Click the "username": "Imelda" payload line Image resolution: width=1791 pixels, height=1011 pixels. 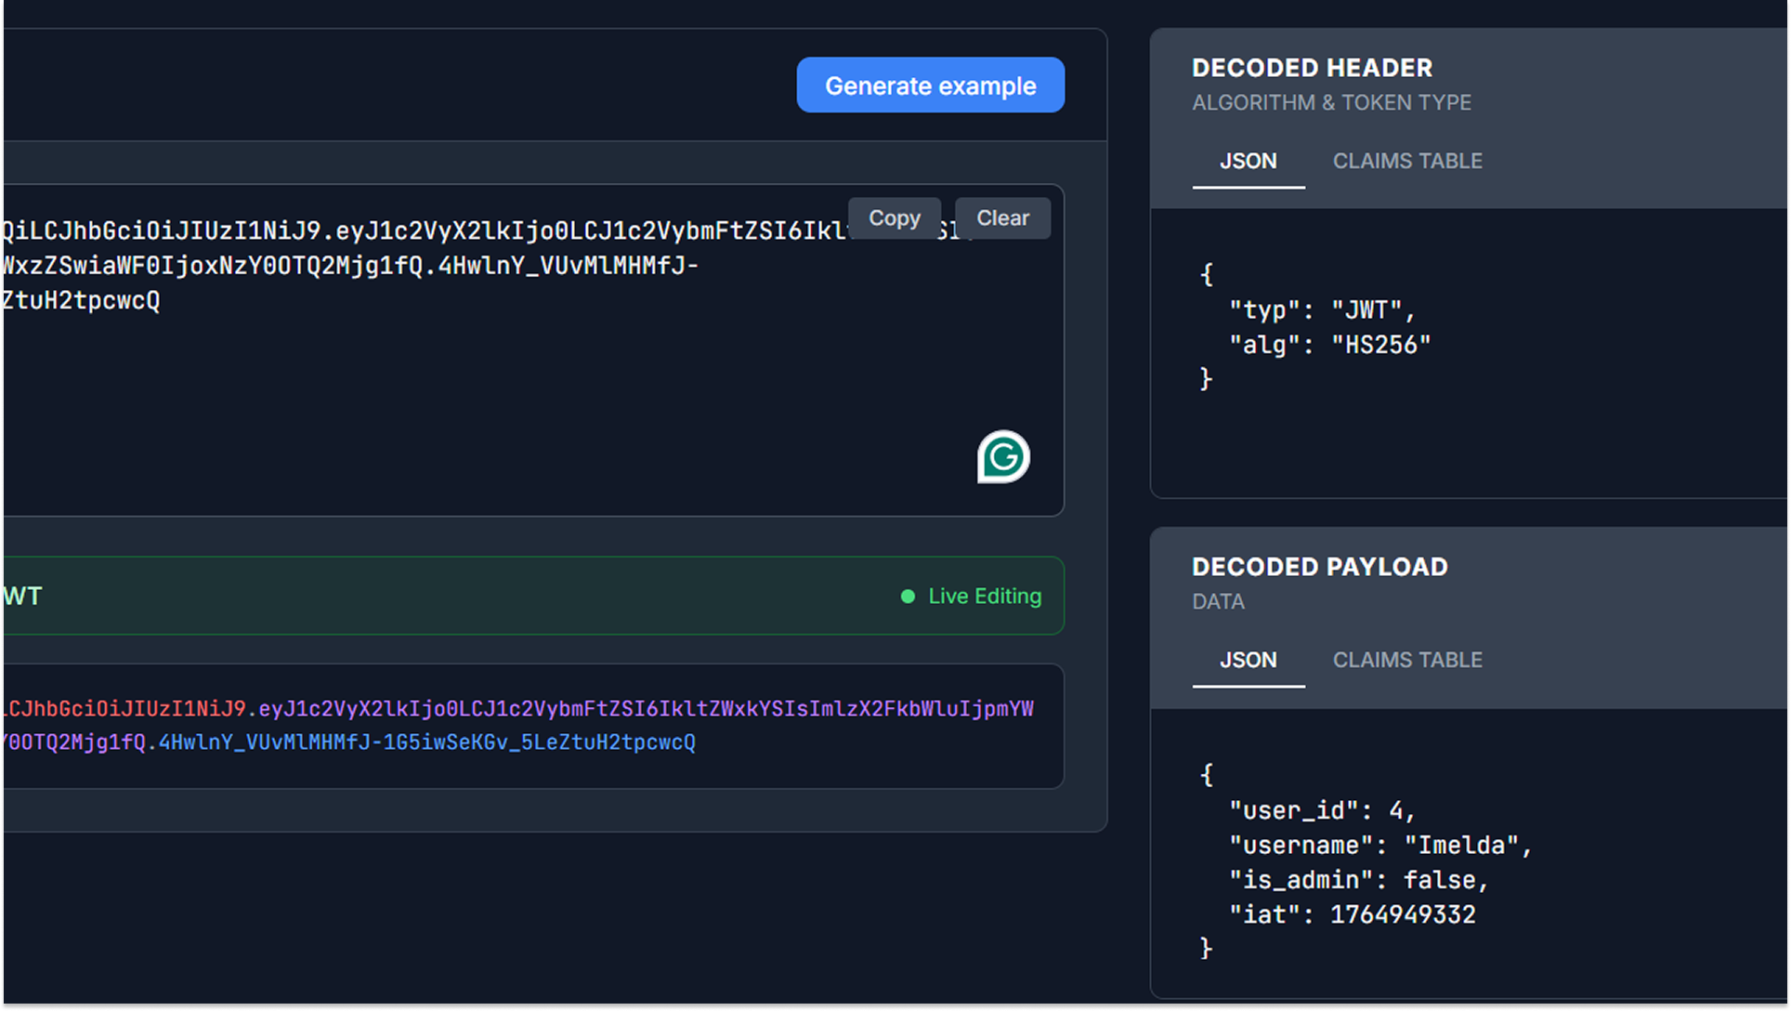pos(1379,845)
